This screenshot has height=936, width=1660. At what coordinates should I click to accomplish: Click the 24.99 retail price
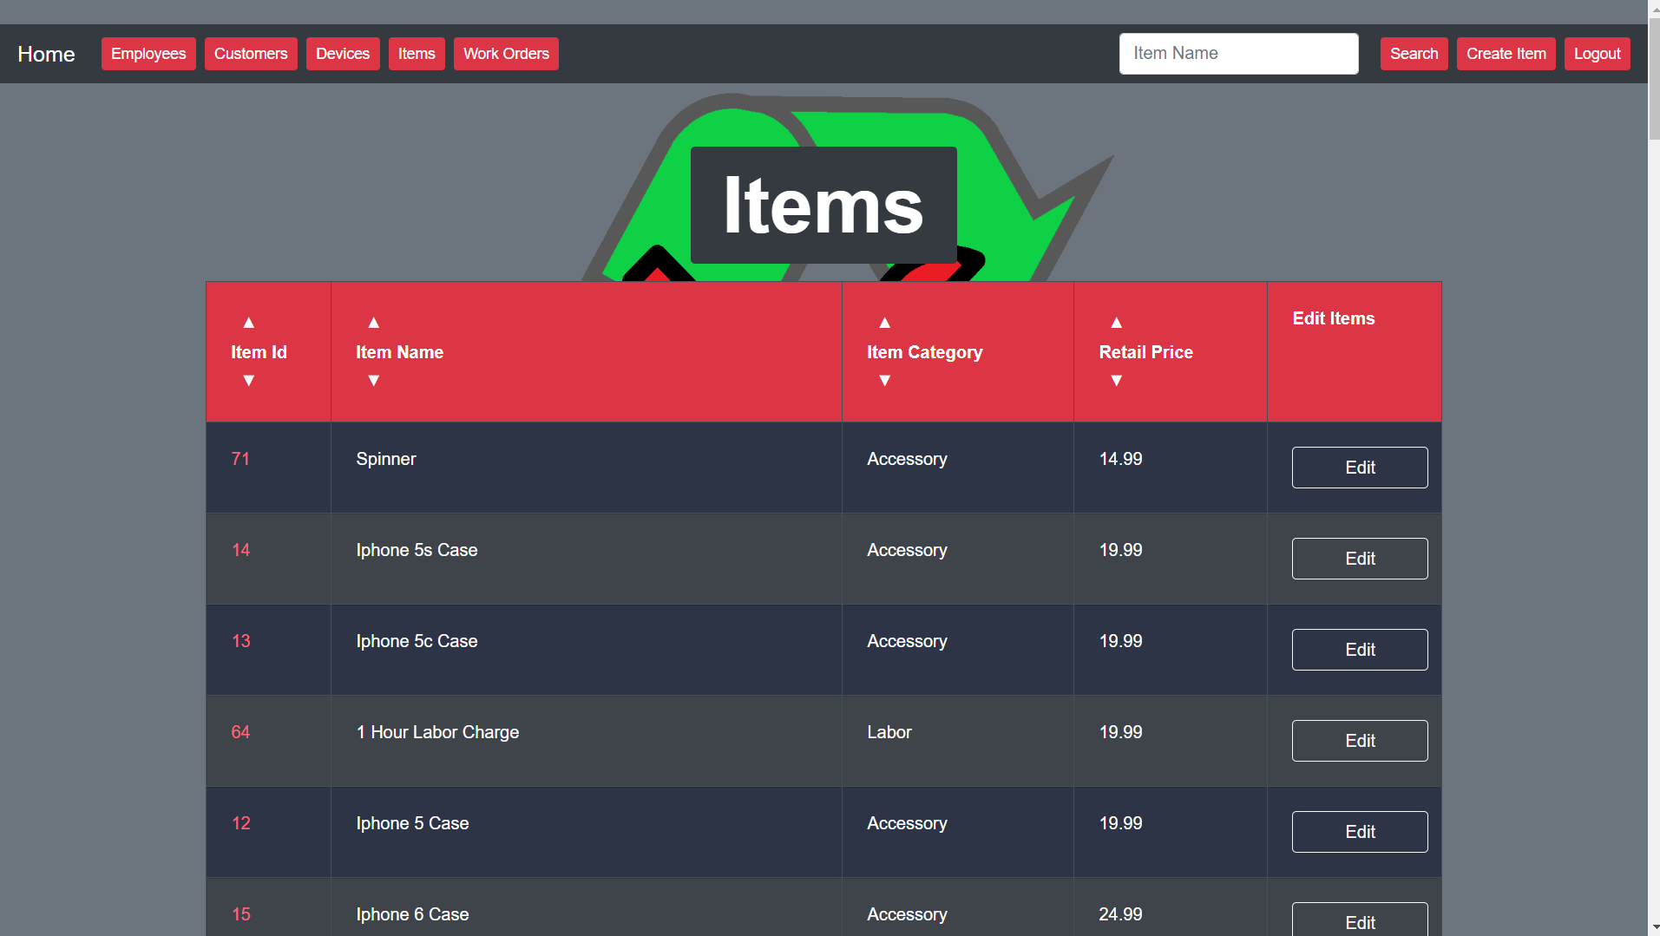1120,914
